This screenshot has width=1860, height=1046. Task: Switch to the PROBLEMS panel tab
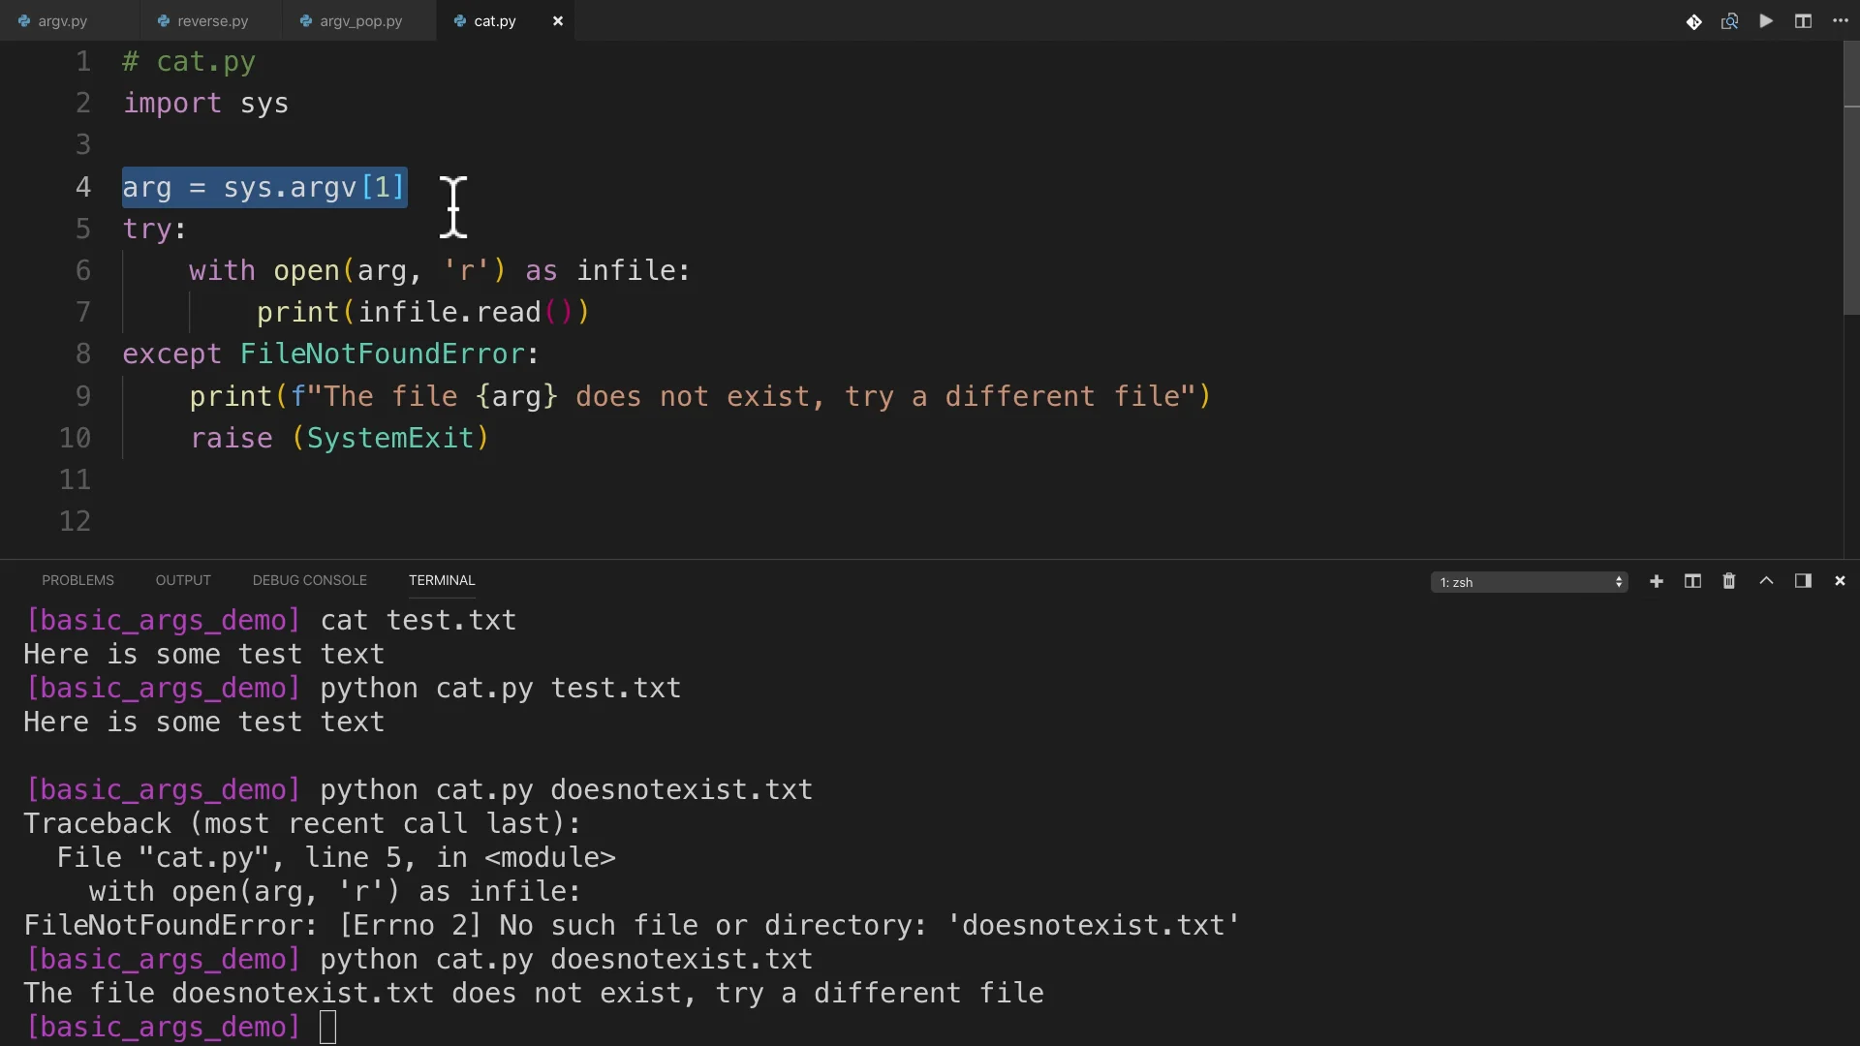tap(77, 580)
